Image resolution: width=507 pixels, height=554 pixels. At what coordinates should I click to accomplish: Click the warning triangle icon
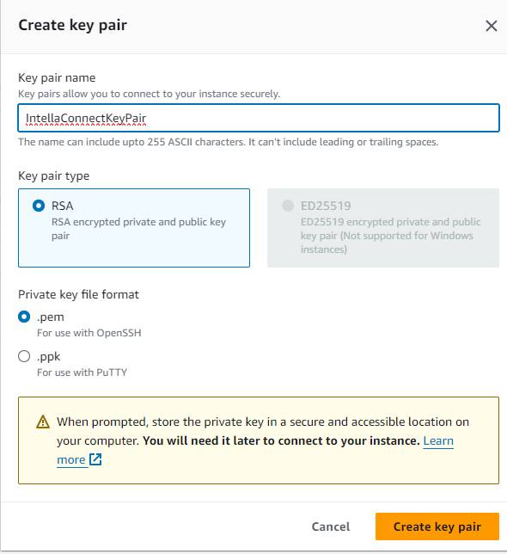coord(43,422)
